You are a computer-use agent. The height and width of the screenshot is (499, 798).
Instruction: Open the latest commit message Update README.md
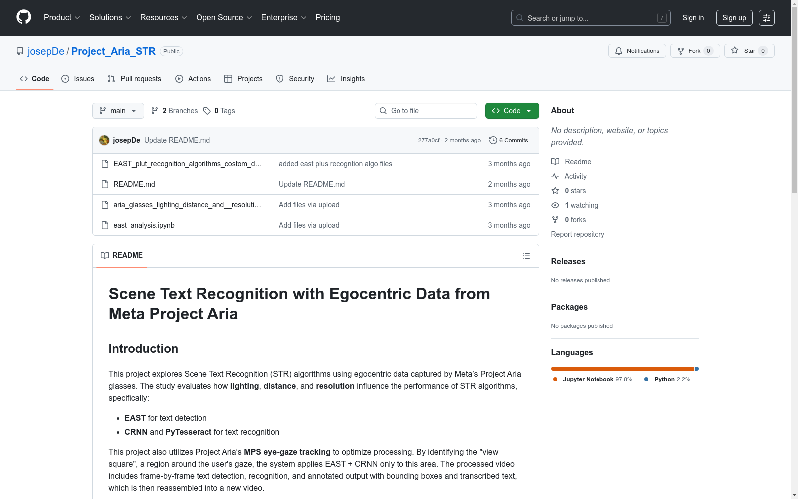pyautogui.click(x=177, y=140)
